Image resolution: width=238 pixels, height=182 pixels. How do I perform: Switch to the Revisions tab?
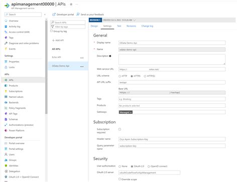pyautogui.click(x=131, y=26)
